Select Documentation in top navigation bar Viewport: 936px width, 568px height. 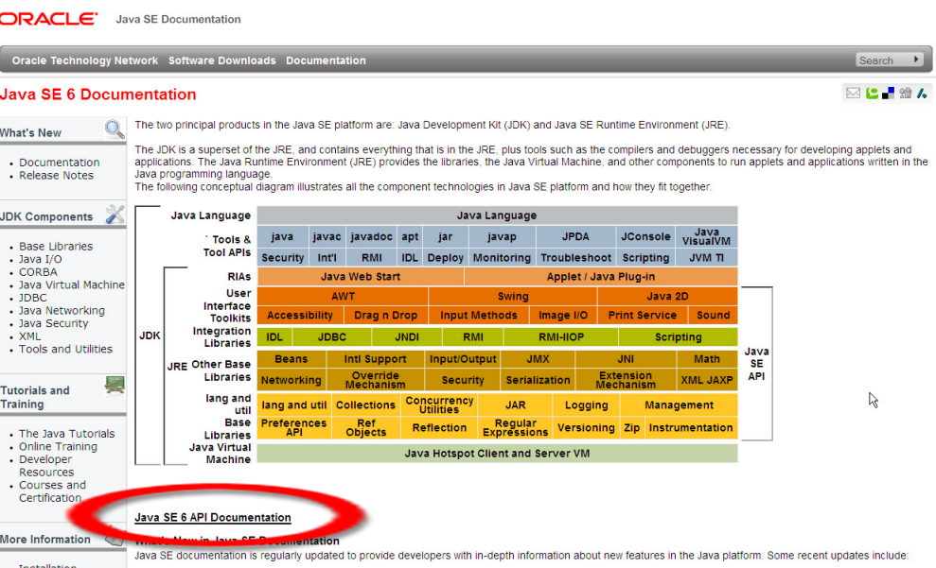(326, 60)
